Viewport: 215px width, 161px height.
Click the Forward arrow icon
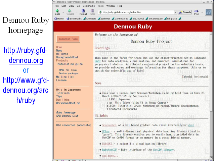[x=70, y=11]
